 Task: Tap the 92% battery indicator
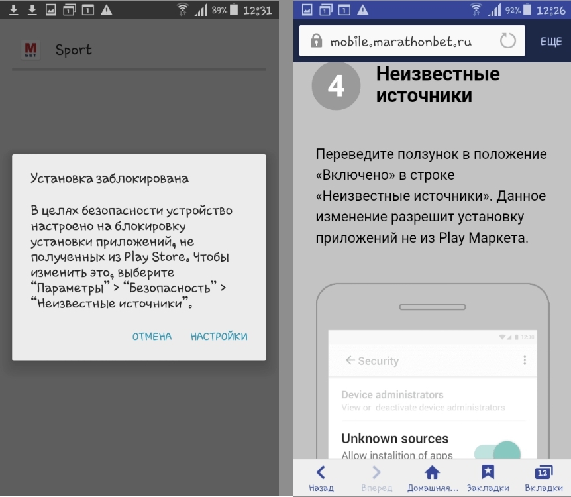click(x=519, y=10)
